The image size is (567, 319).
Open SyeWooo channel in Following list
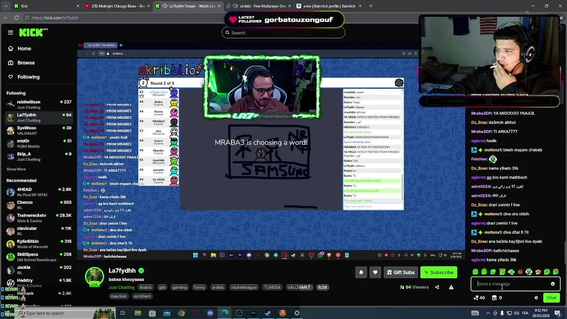[39, 131]
